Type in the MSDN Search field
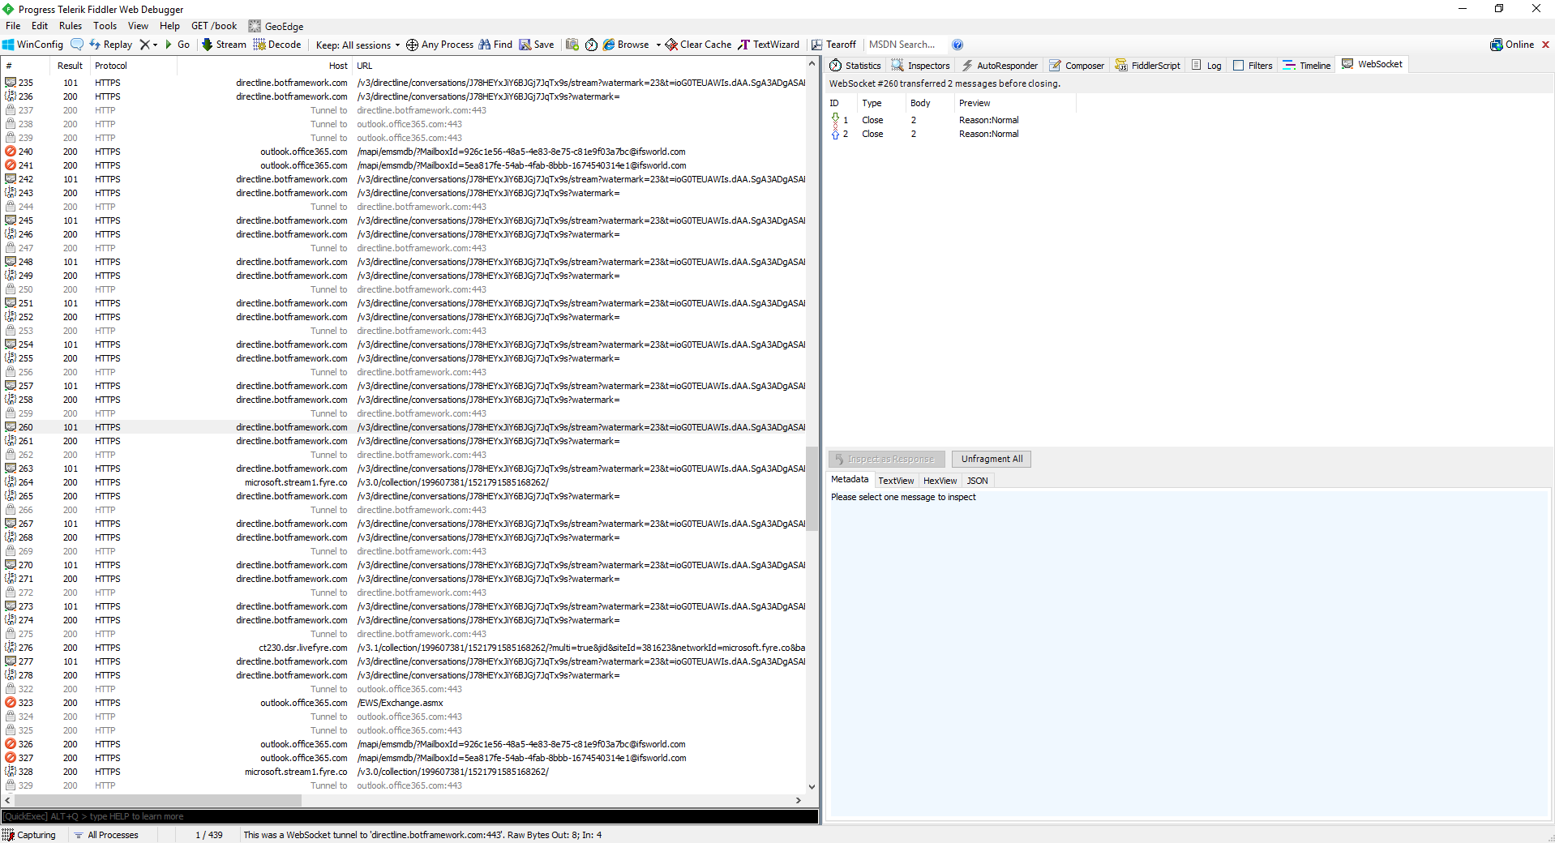 click(x=902, y=45)
